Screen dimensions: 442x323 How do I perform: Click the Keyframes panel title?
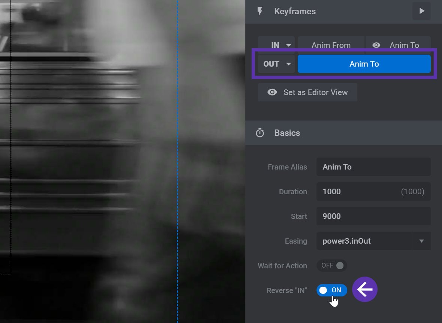point(295,11)
